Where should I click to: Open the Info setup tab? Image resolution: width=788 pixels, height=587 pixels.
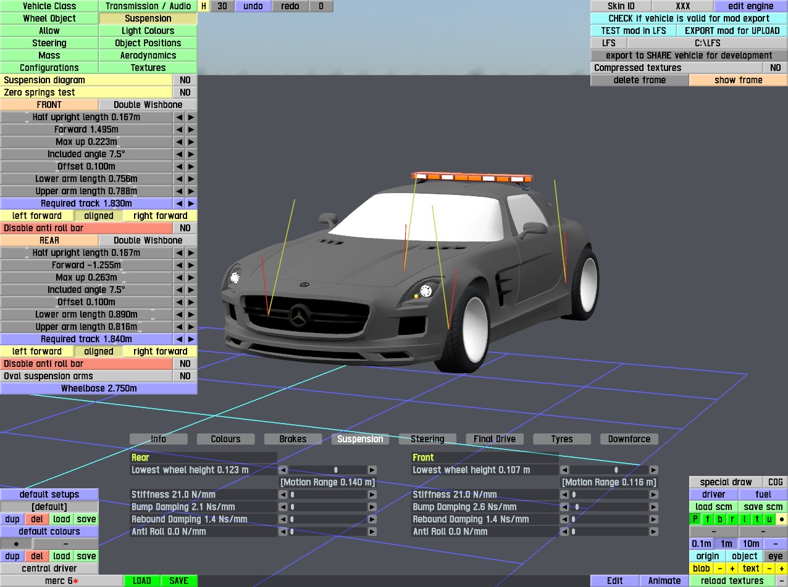pyautogui.click(x=159, y=439)
